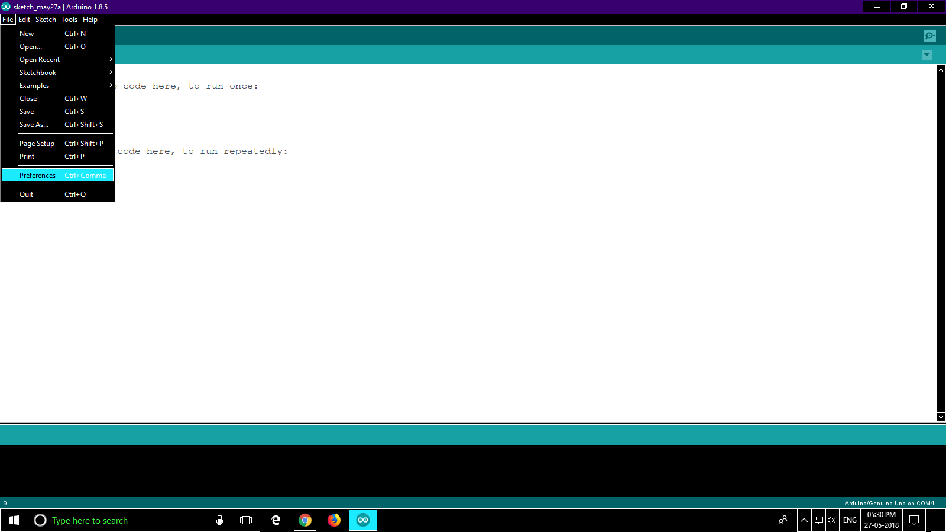Image resolution: width=946 pixels, height=532 pixels.
Task: Select Close from the File menu
Action: pyautogui.click(x=57, y=99)
